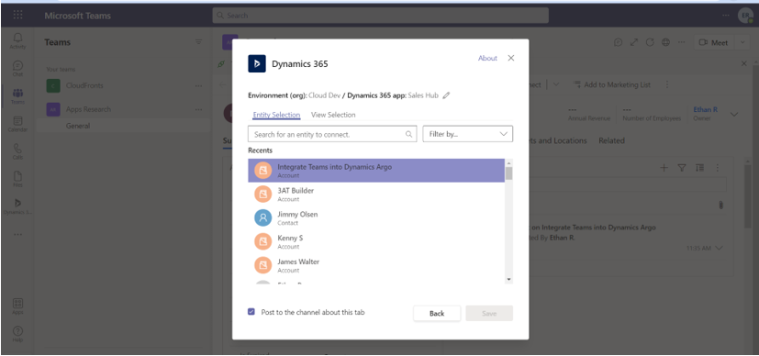This screenshot has height=356, width=759.
Task: Click the 3AT Builder account icon
Action: click(262, 194)
